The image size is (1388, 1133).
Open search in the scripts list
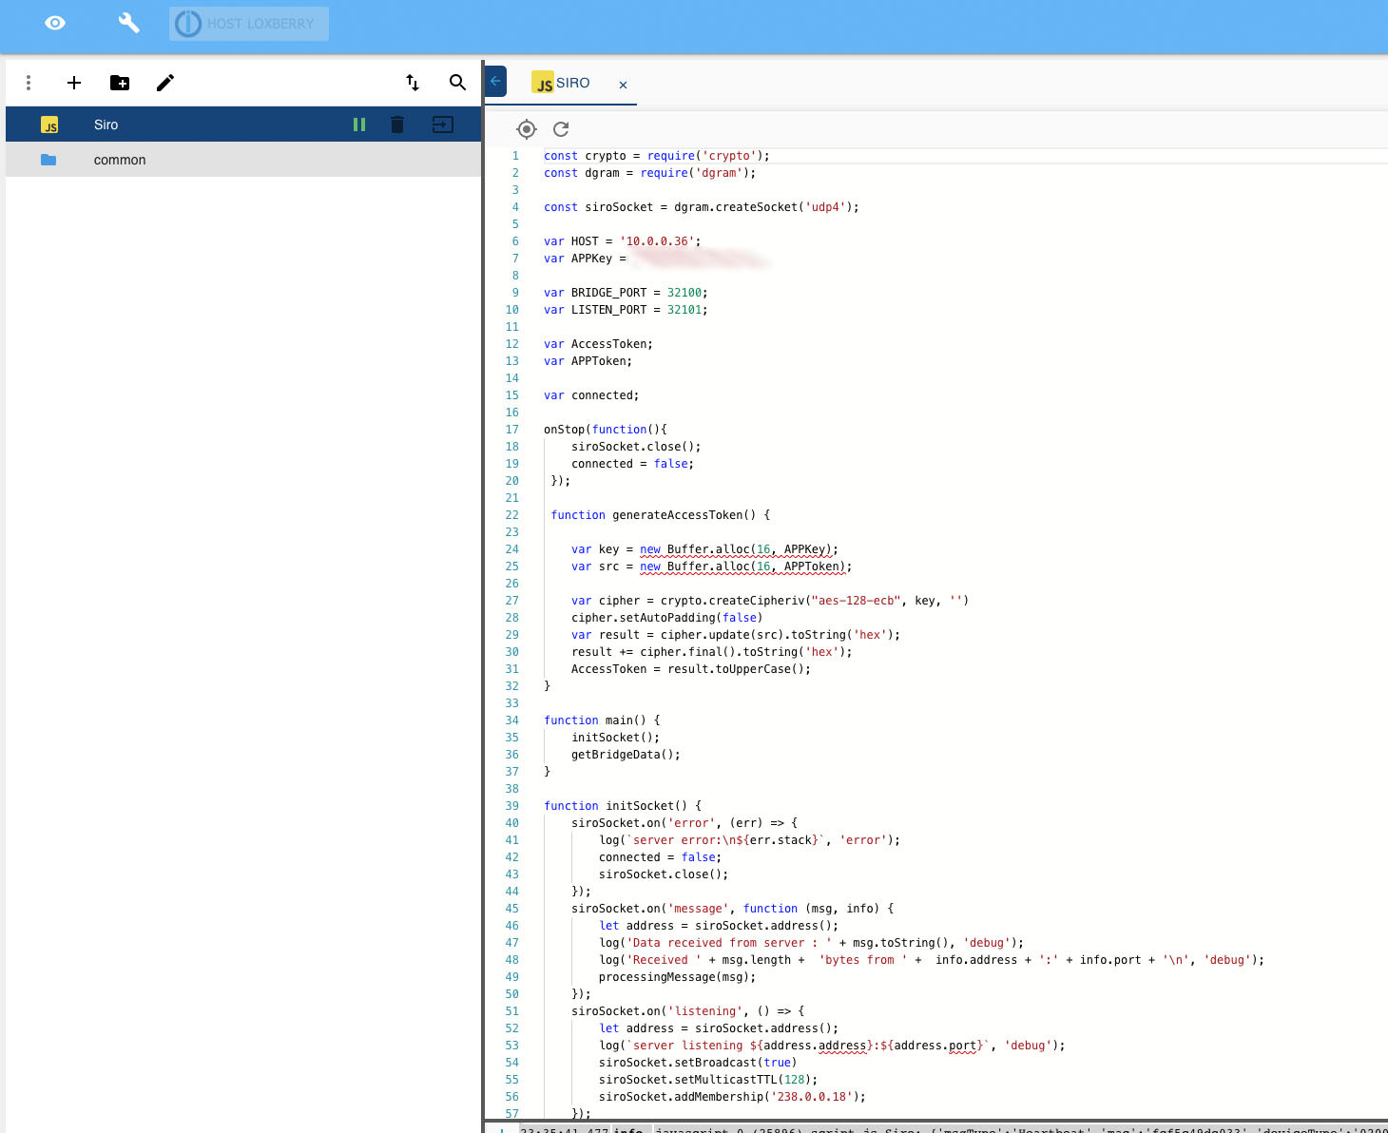click(457, 83)
